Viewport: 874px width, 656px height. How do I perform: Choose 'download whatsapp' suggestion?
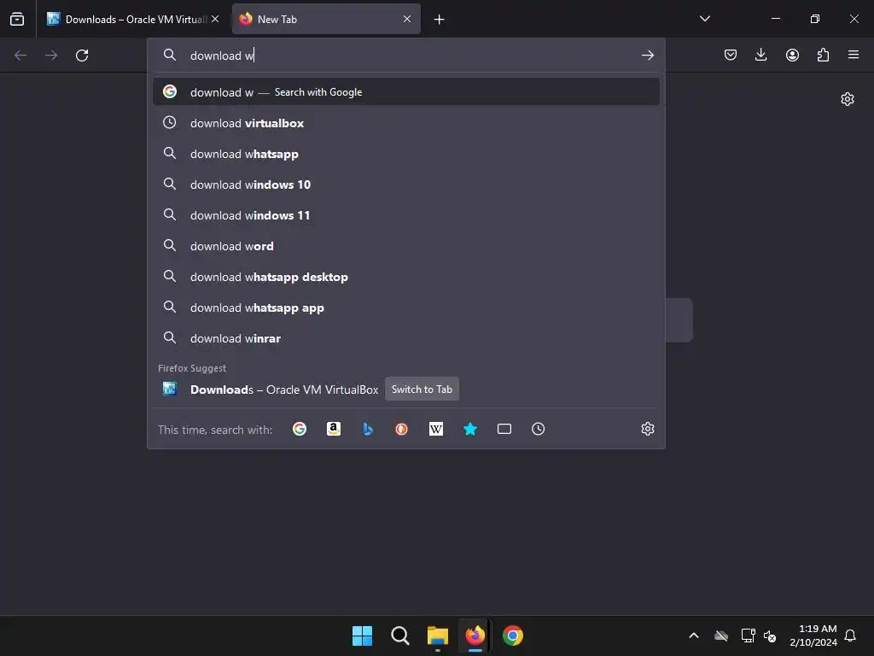coord(405,154)
